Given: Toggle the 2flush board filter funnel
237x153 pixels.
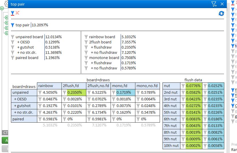Looking at the screenshot, I should 86,42.
